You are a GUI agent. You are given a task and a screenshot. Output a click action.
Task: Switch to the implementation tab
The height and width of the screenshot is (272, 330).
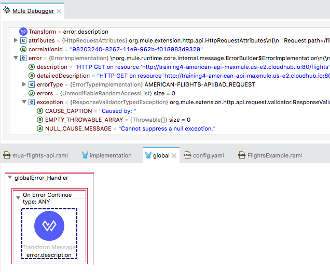pyautogui.click(x=106, y=155)
